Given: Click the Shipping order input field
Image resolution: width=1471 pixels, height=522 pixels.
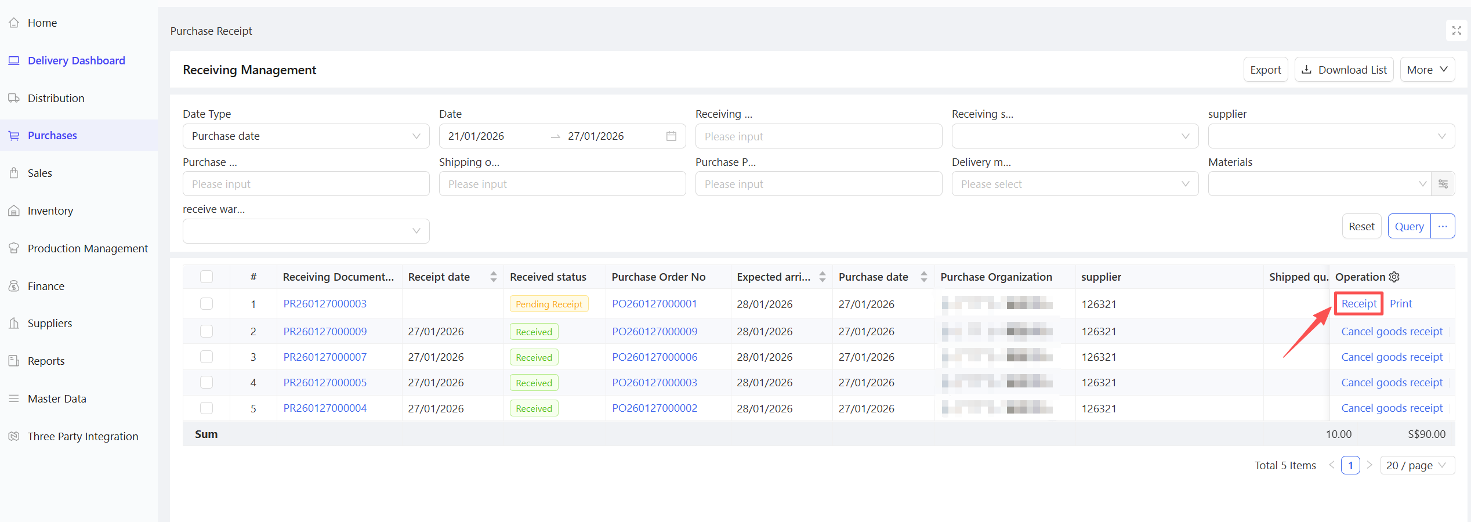Looking at the screenshot, I should pos(562,184).
